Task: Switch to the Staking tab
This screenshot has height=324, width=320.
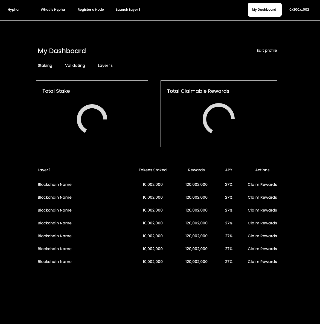Action: 45,65
